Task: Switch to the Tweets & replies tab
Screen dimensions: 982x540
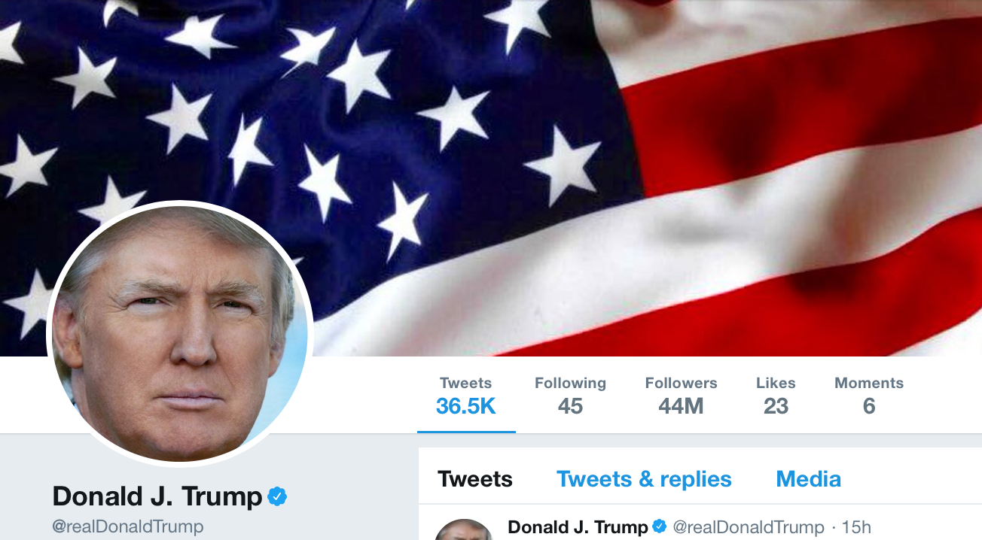Action: point(644,479)
